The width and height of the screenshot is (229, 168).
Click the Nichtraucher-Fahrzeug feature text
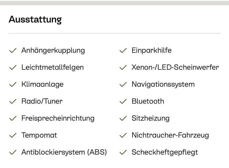click(170, 135)
